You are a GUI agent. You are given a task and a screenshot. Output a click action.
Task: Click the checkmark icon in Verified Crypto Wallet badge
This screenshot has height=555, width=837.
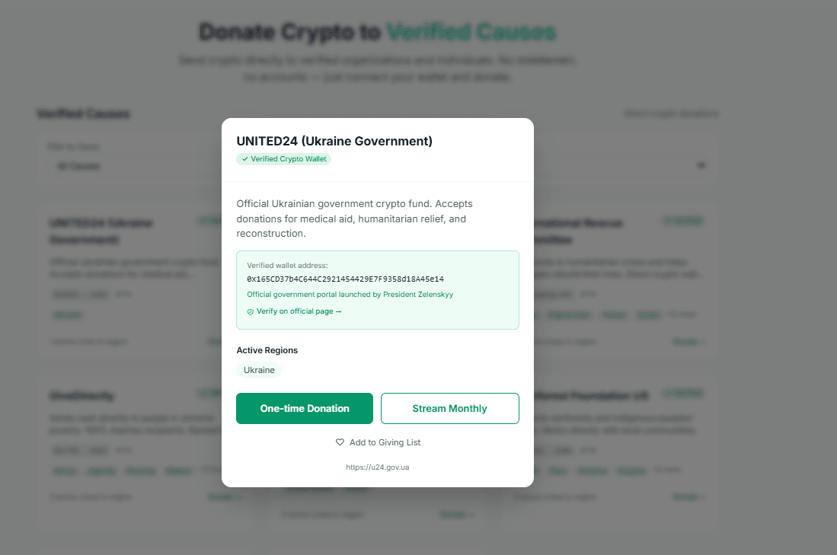[244, 159]
